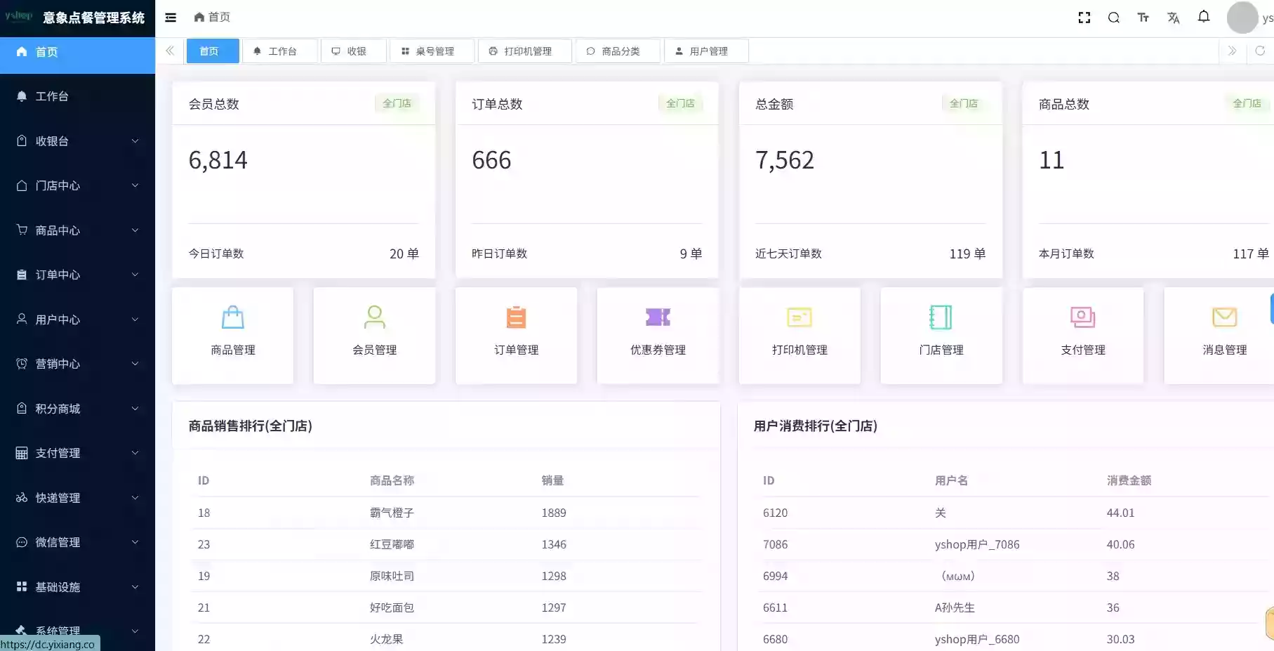Click the language translation icon
Viewport: 1274px width, 651px height.
(x=1173, y=17)
